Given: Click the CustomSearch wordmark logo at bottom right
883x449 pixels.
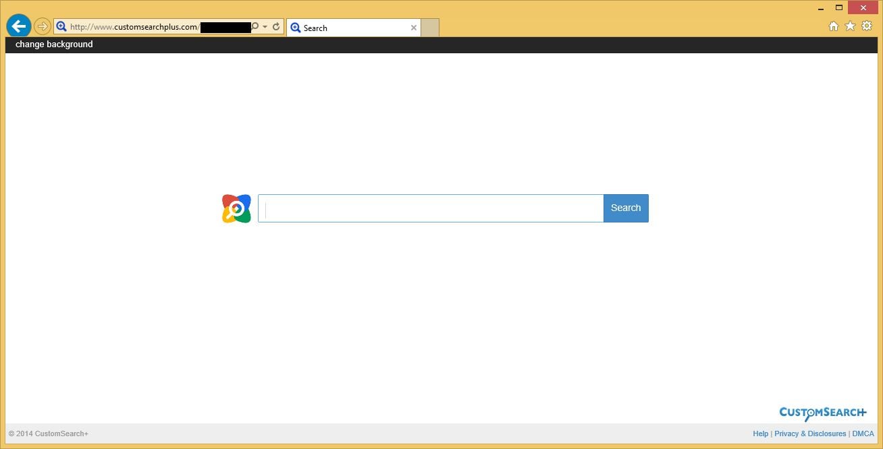Looking at the screenshot, I should click(822, 412).
